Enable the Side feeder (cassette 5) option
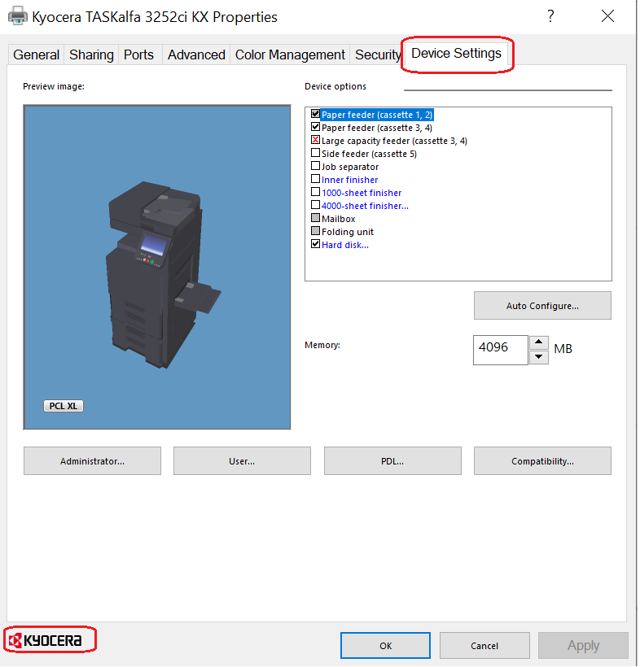Screen dimensions: 640x667 pos(316,154)
